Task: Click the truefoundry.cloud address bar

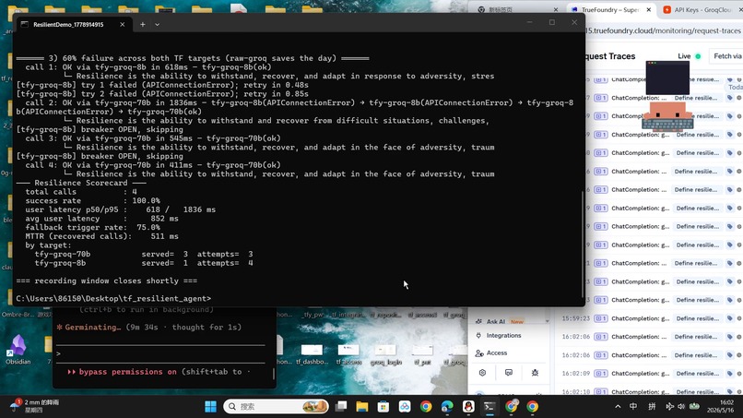Action: (664, 30)
